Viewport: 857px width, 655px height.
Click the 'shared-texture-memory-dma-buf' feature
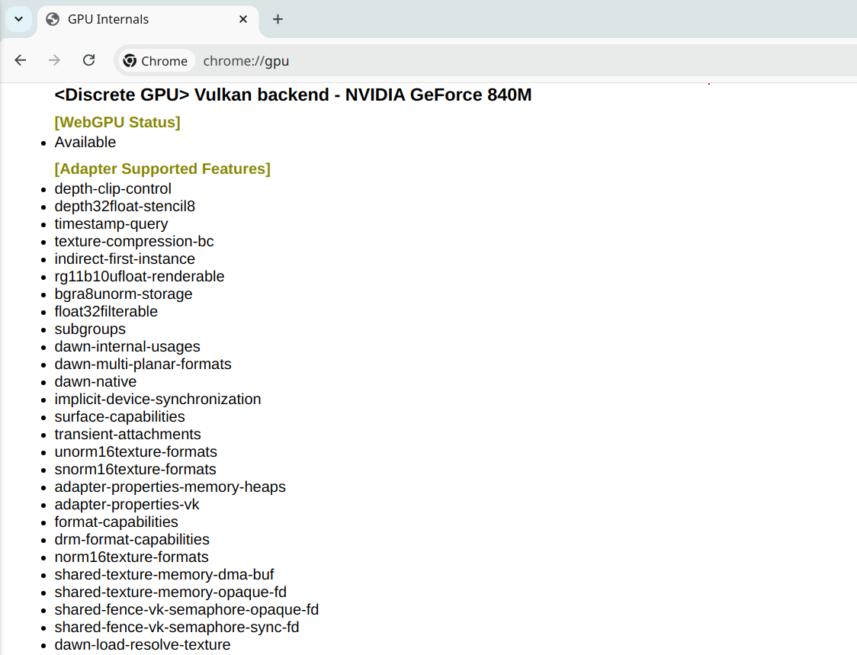(164, 573)
